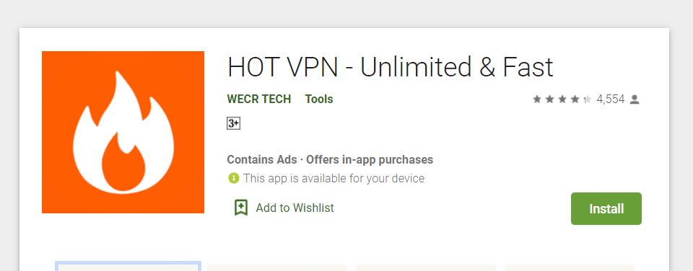Select the first highlighted screenshot thumbnail

128,267
